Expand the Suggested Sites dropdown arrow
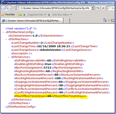The height and width of the screenshot is (114, 116). coord(45,15)
